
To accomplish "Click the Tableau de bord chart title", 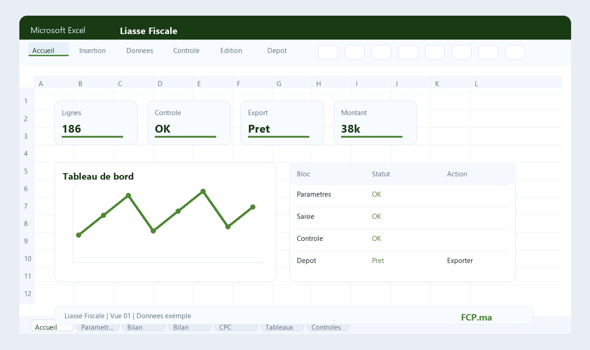I will click(98, 176).
